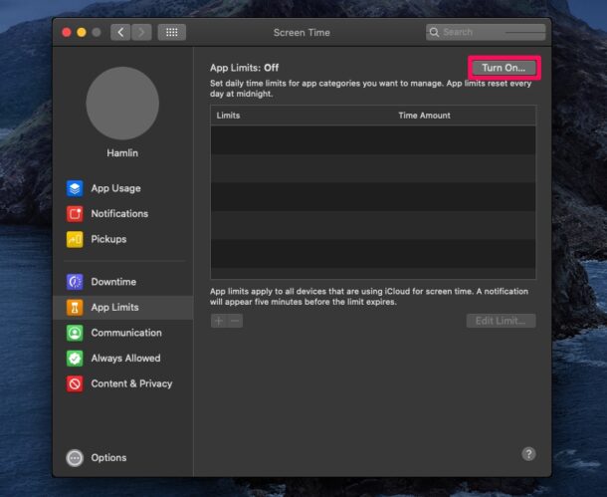This screenshot has width=607, height=497.
Task: Click the Hamlin user avatar
Action: click(x=122, y=103)
